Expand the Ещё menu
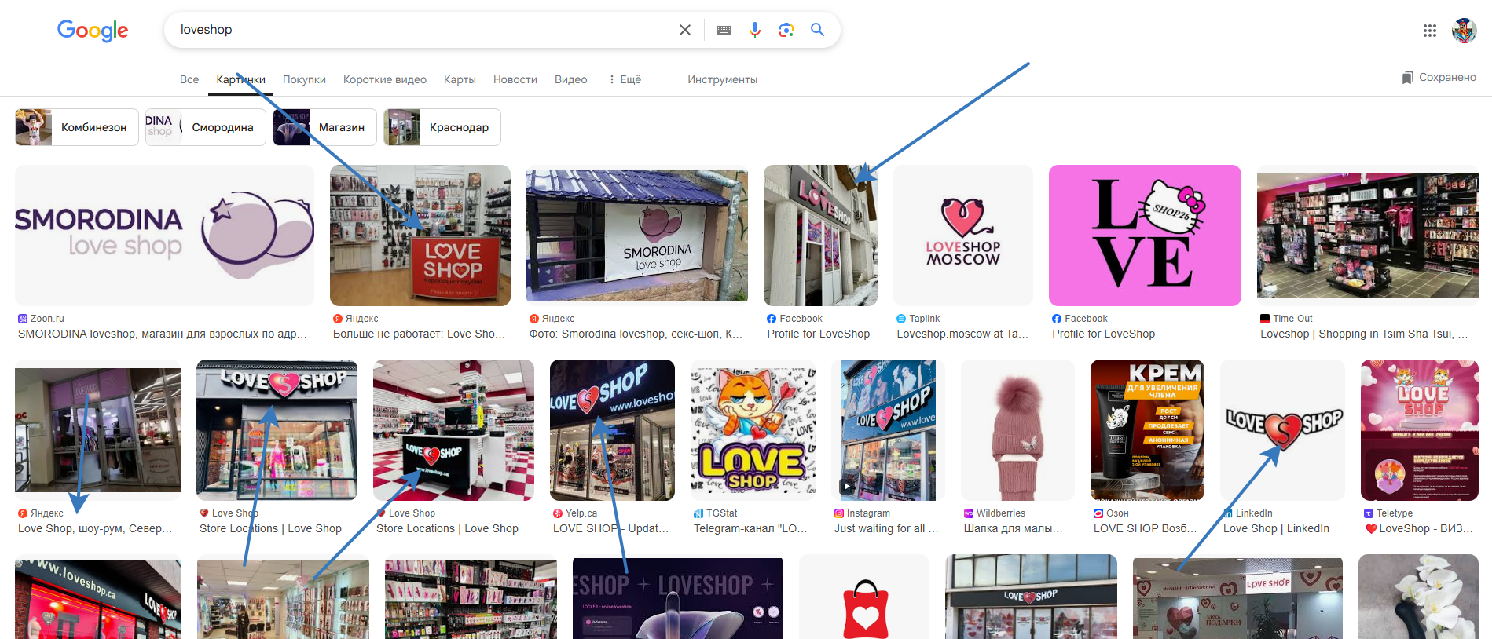The width and height of the screenshot is (1492, 639). (625, 79)
